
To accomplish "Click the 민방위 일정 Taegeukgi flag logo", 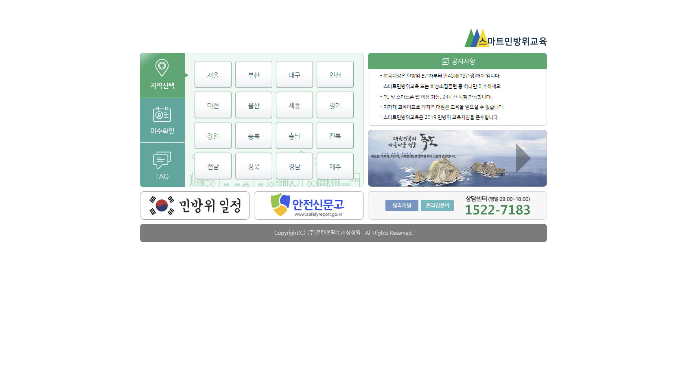I will (160, 205).
